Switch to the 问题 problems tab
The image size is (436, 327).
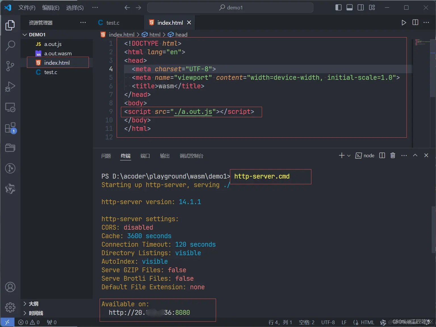tap(106, 156)
